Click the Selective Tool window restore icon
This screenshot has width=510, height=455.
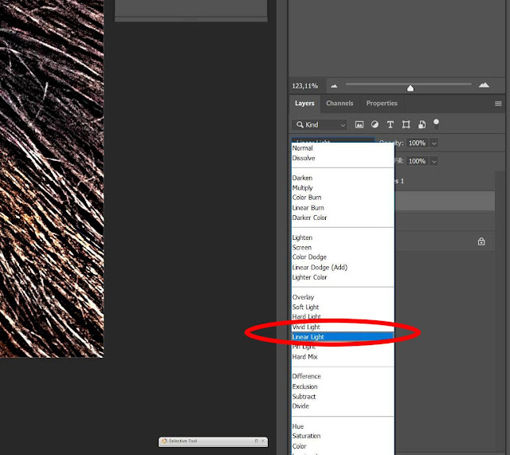[x=257, y=441]
